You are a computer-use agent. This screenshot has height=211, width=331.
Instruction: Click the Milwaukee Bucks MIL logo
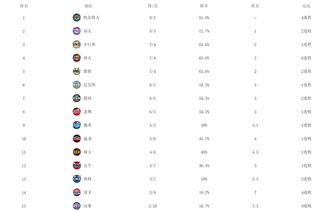[77, 71]
